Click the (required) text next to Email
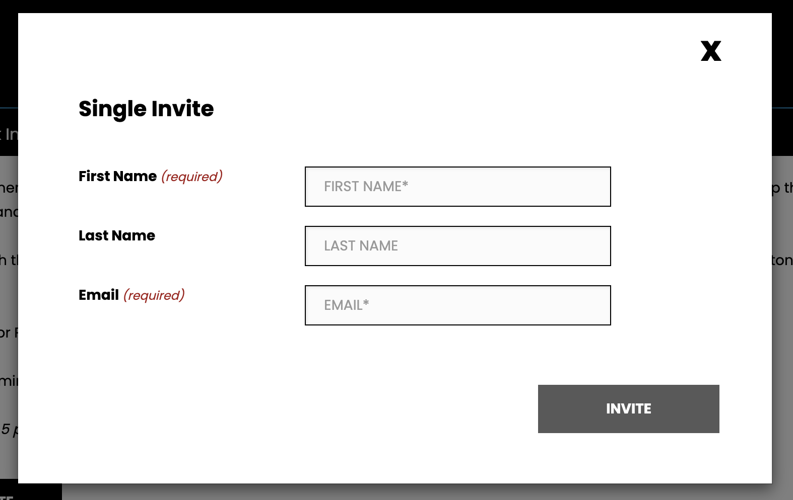Viewport: 793px width, 500px height. coord(154,295)
